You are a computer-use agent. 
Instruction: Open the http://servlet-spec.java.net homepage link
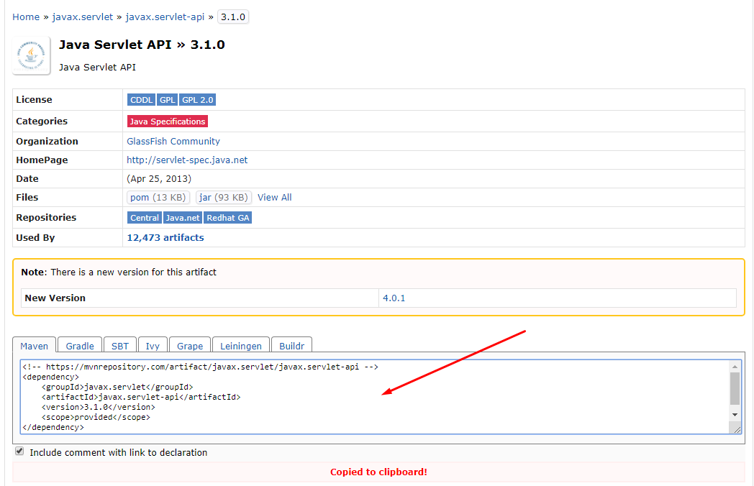coord(186,160)
